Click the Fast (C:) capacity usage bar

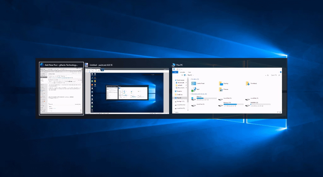207,98
